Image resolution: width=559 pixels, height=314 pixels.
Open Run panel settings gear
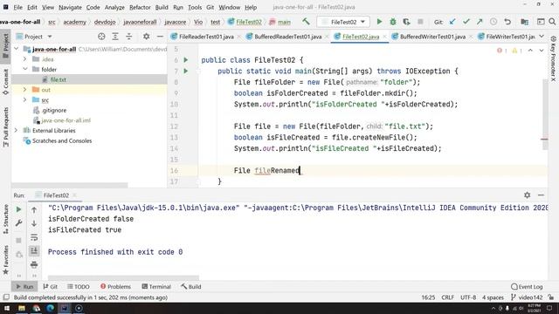528,195
